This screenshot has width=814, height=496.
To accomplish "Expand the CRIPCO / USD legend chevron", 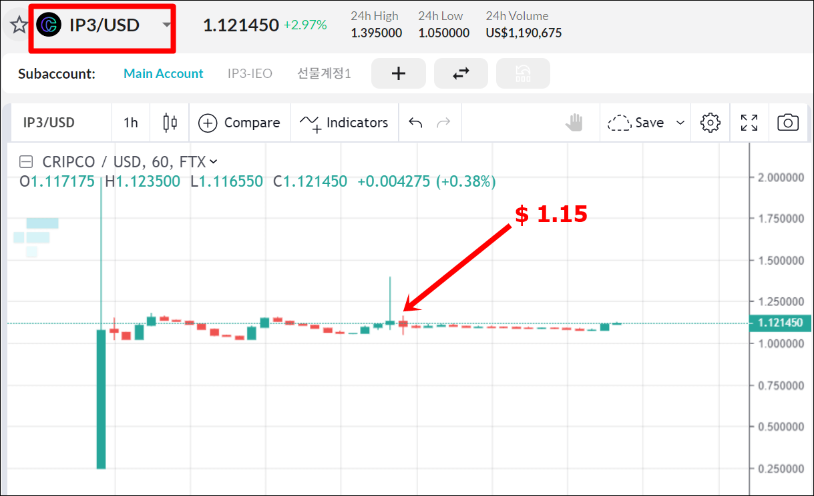I will pos(213,161).
